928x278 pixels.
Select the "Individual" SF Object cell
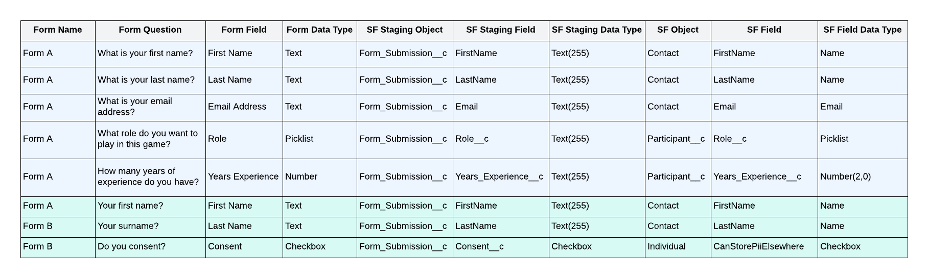point(666,247)
